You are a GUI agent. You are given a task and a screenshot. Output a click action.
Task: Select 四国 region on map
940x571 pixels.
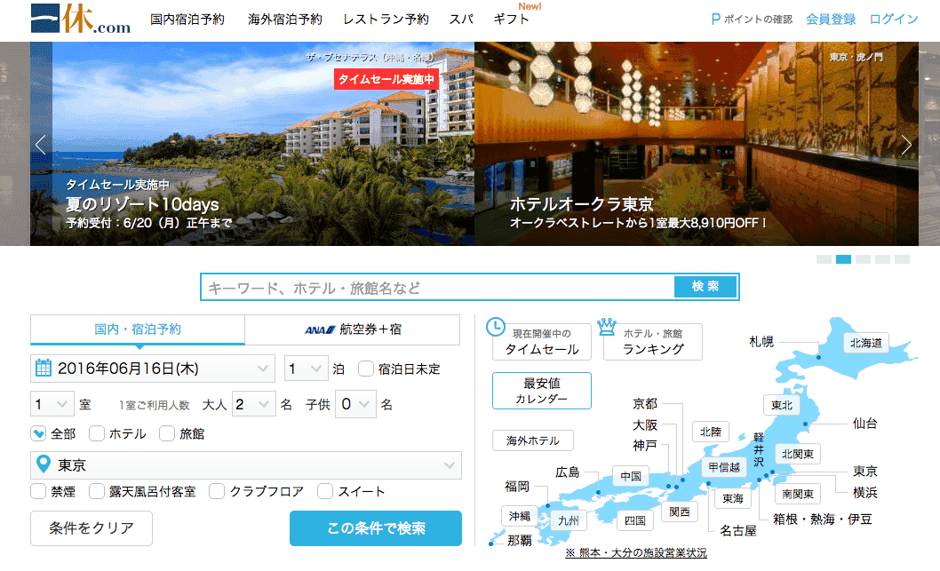[x=635, y=520]
